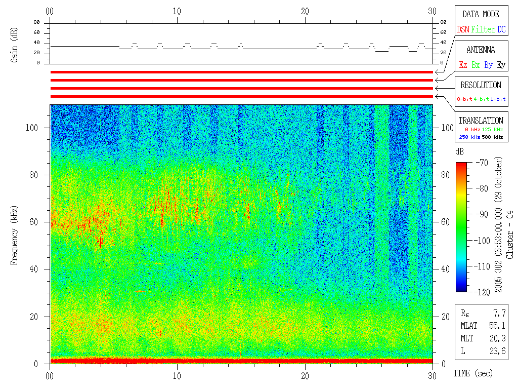Select the red DSN data mode label

pos(463,29)
